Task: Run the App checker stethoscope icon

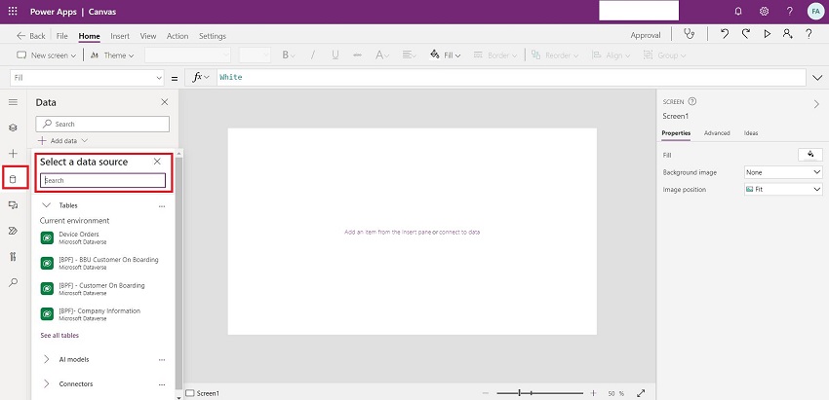Action: [x=689, y=35]
